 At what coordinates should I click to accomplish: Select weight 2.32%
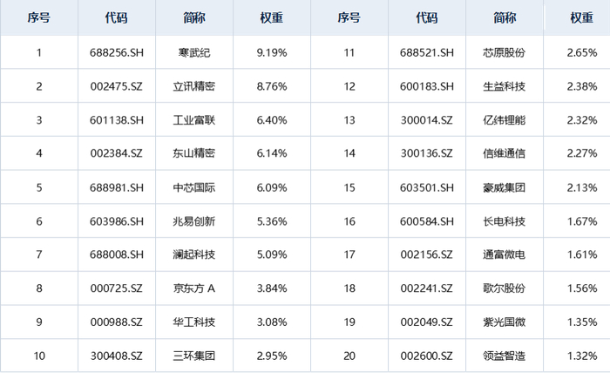pyautogui.click(x=581, y=120)
